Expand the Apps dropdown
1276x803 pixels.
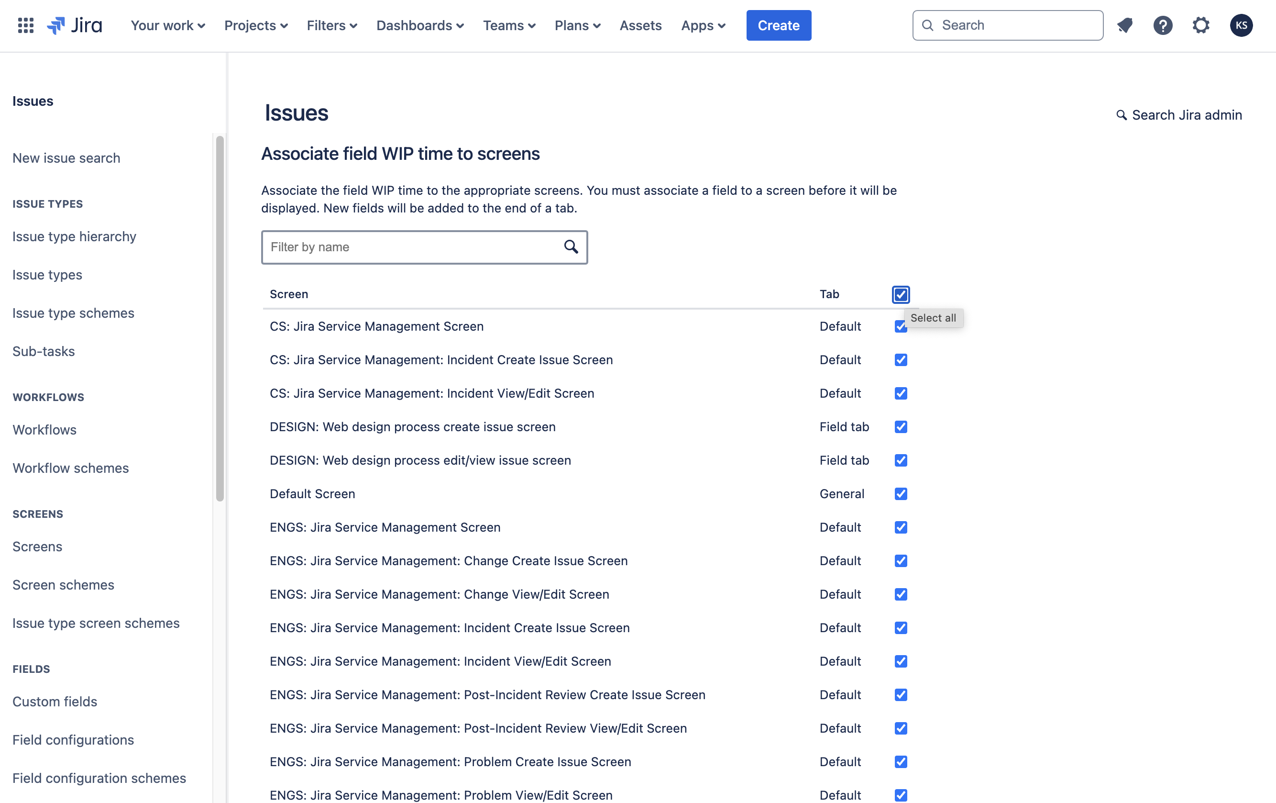click(x=703, y=25)
